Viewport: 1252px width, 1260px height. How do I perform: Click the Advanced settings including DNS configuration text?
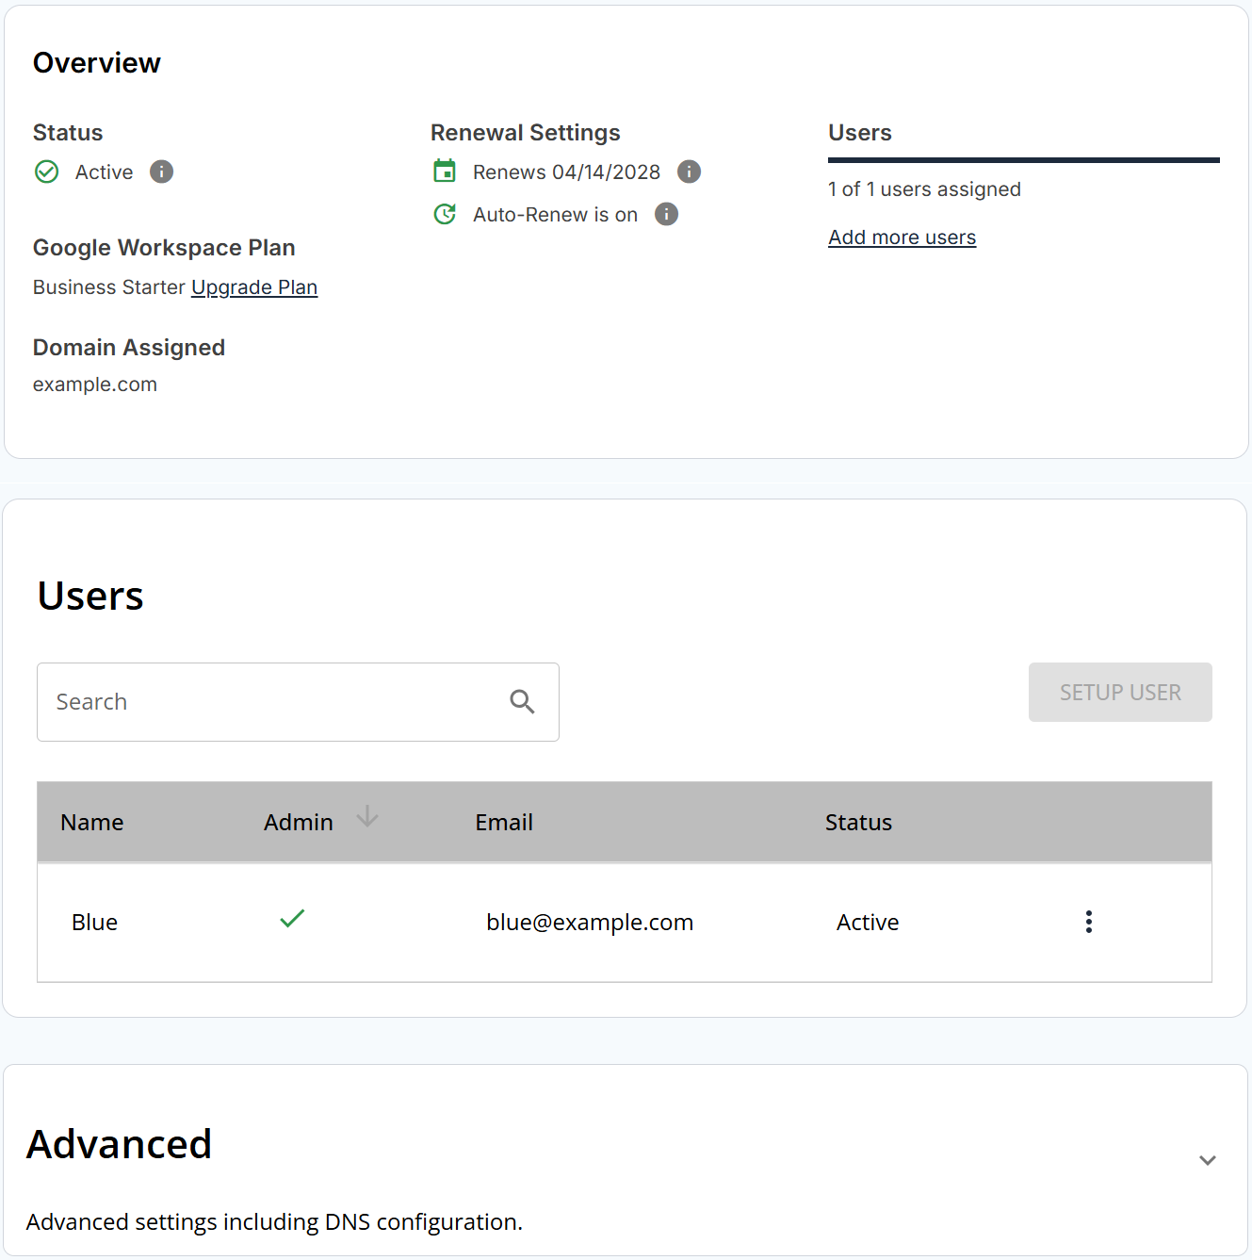(x=274, y=1222)
